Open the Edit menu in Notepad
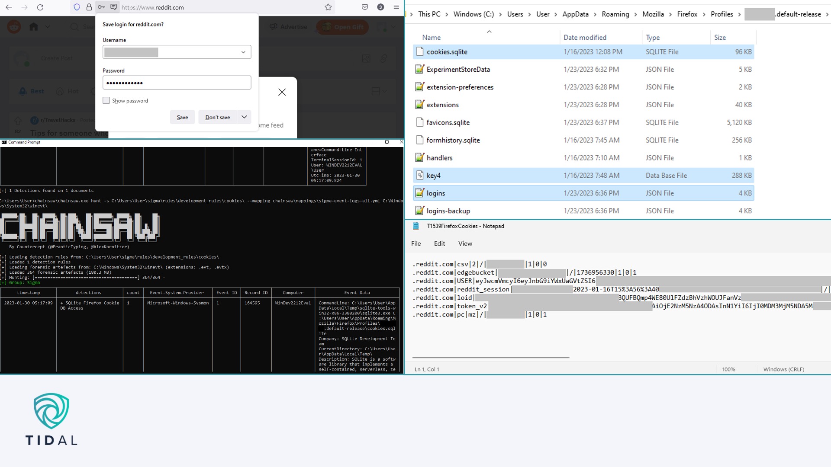The height and width of the screenshot is (467, 831). (439, 243)
